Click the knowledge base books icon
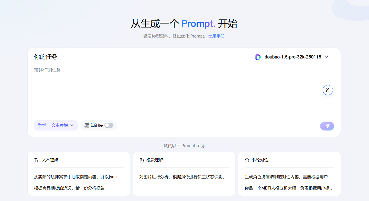 click(87, 125)
